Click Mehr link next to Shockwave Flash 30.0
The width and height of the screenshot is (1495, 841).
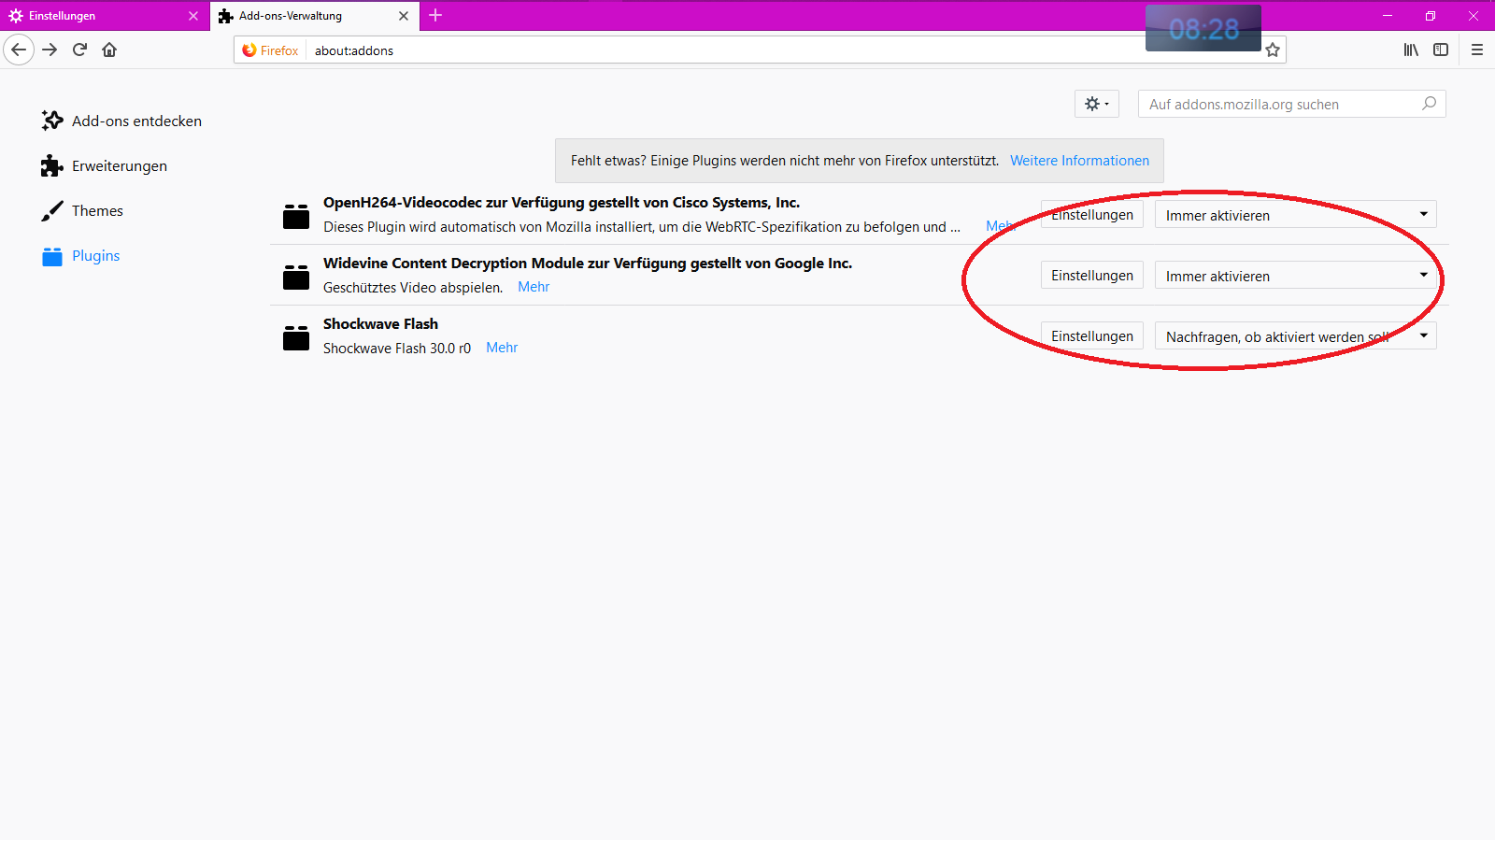coord(502,348)
